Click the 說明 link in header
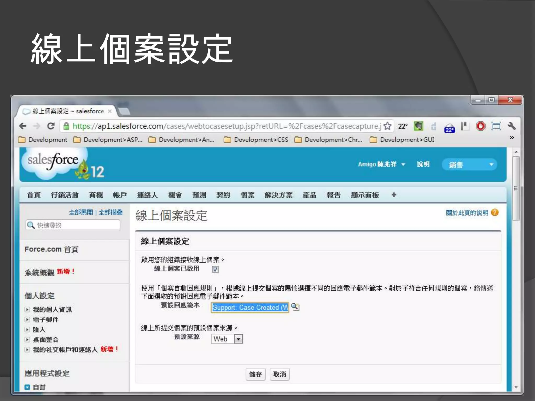 click(423, 164)
